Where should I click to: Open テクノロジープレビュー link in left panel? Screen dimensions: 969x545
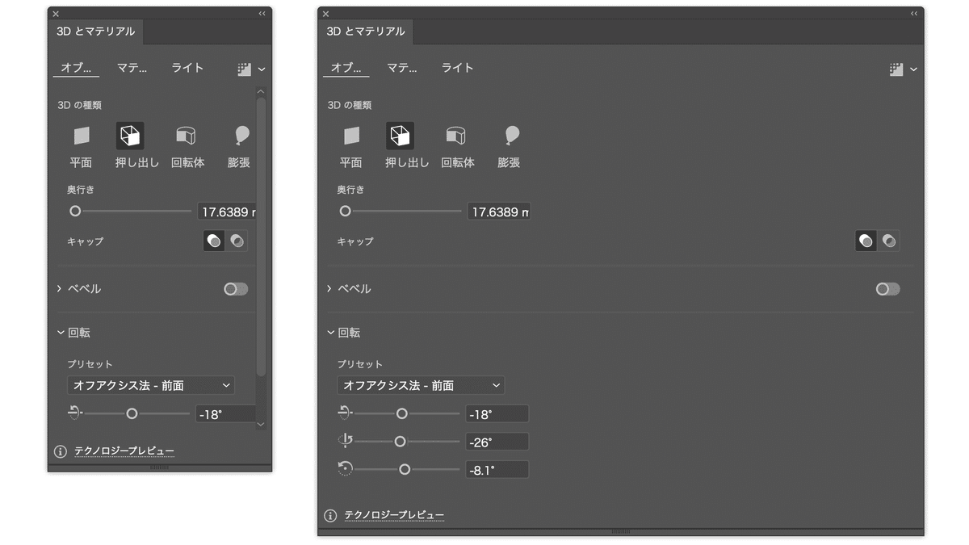(124, 451)
